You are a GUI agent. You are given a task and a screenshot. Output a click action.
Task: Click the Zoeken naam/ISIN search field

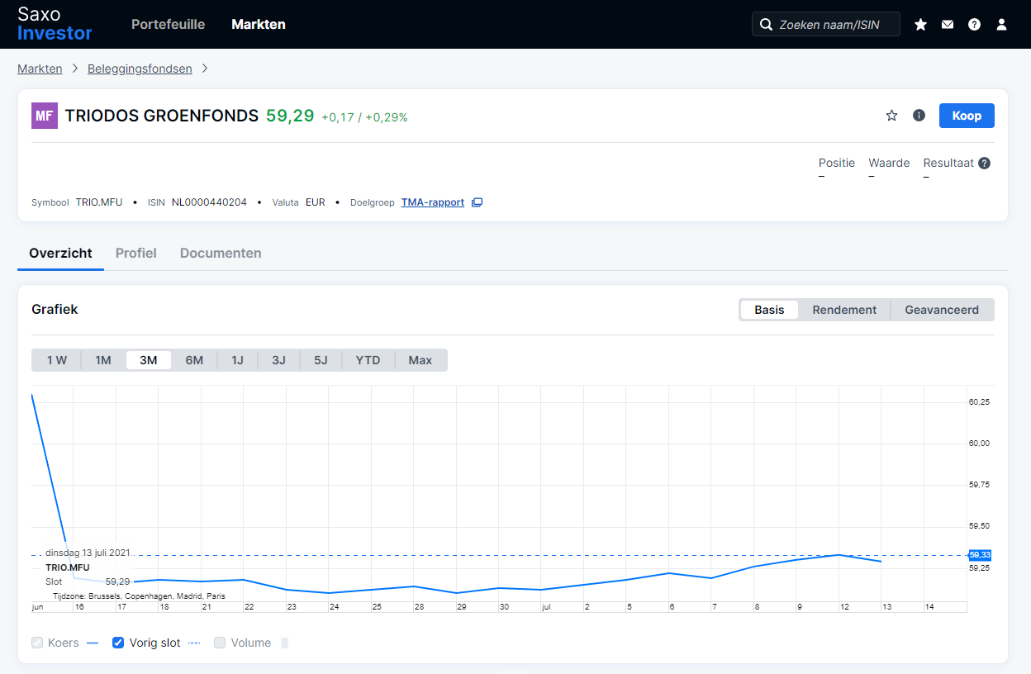[826, 25]
